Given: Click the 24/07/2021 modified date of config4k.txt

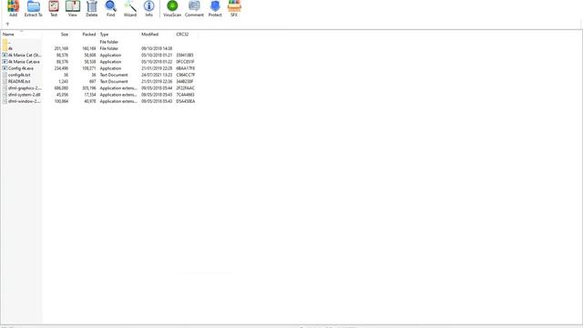Looking at the screenshot, I should pyautogui.click(x=157, y=75).
